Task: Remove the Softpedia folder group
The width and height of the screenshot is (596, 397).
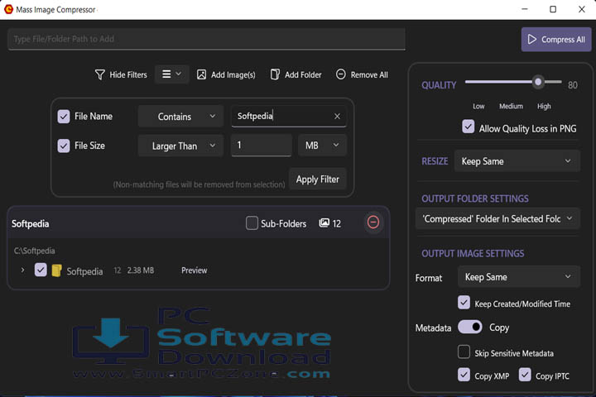Action: tap(372, 222)
